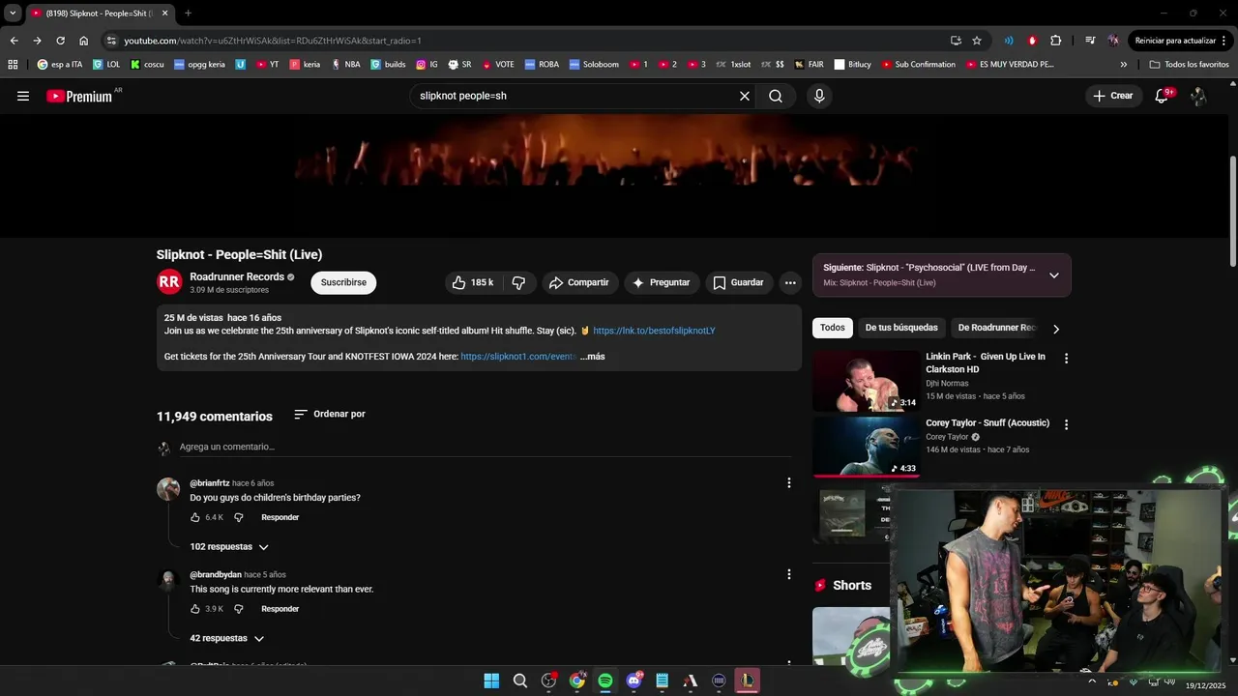
Task: Open the browser extensions puzzle icon
Action: pos(1055,41)
